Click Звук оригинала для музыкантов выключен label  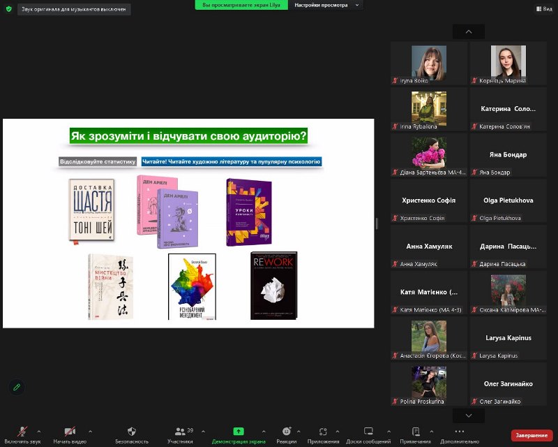[x=74, y=9]
